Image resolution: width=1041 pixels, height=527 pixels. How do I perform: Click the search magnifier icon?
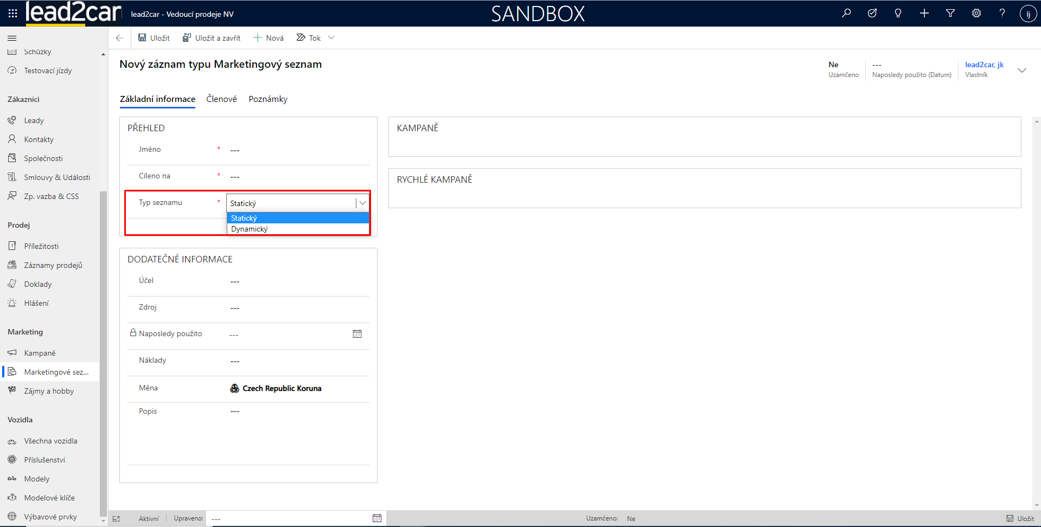pyautogui.click(x=846, y=14)
